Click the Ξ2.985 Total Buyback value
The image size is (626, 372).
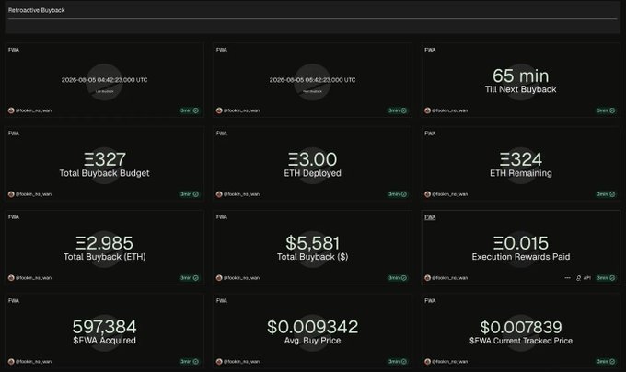[104, 243]
